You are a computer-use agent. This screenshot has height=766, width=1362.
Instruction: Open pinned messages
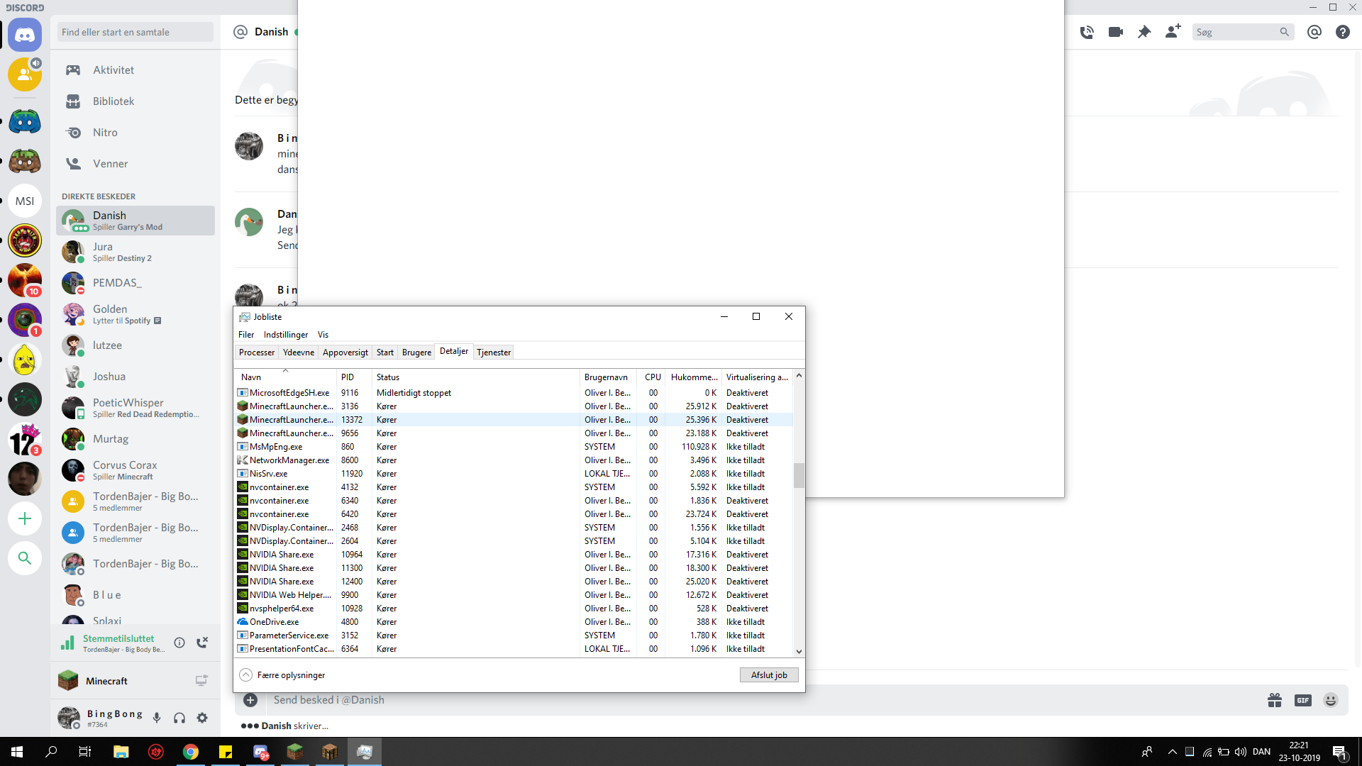click(1144, 32)
